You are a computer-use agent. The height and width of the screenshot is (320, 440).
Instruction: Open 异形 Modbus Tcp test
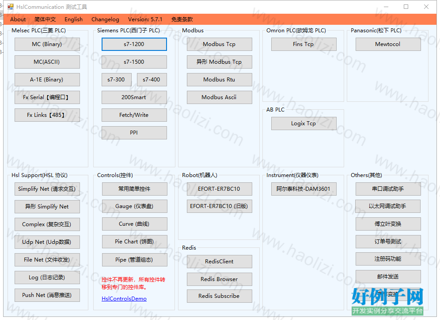pos(220,62)
